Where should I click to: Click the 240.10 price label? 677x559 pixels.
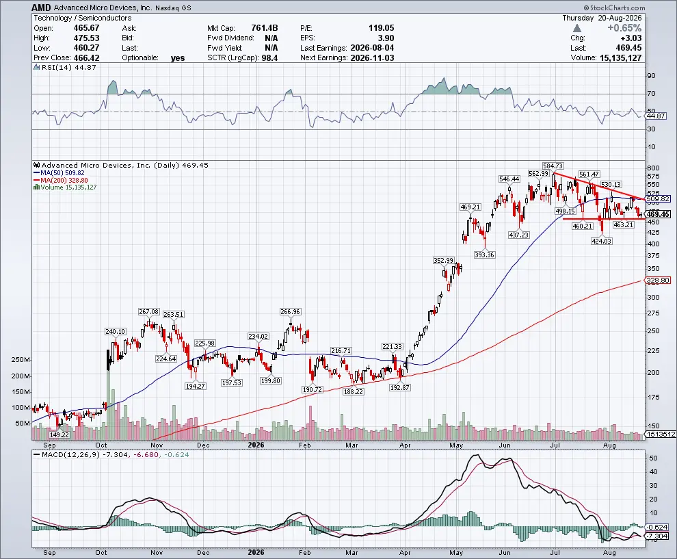tap(116, 331)
